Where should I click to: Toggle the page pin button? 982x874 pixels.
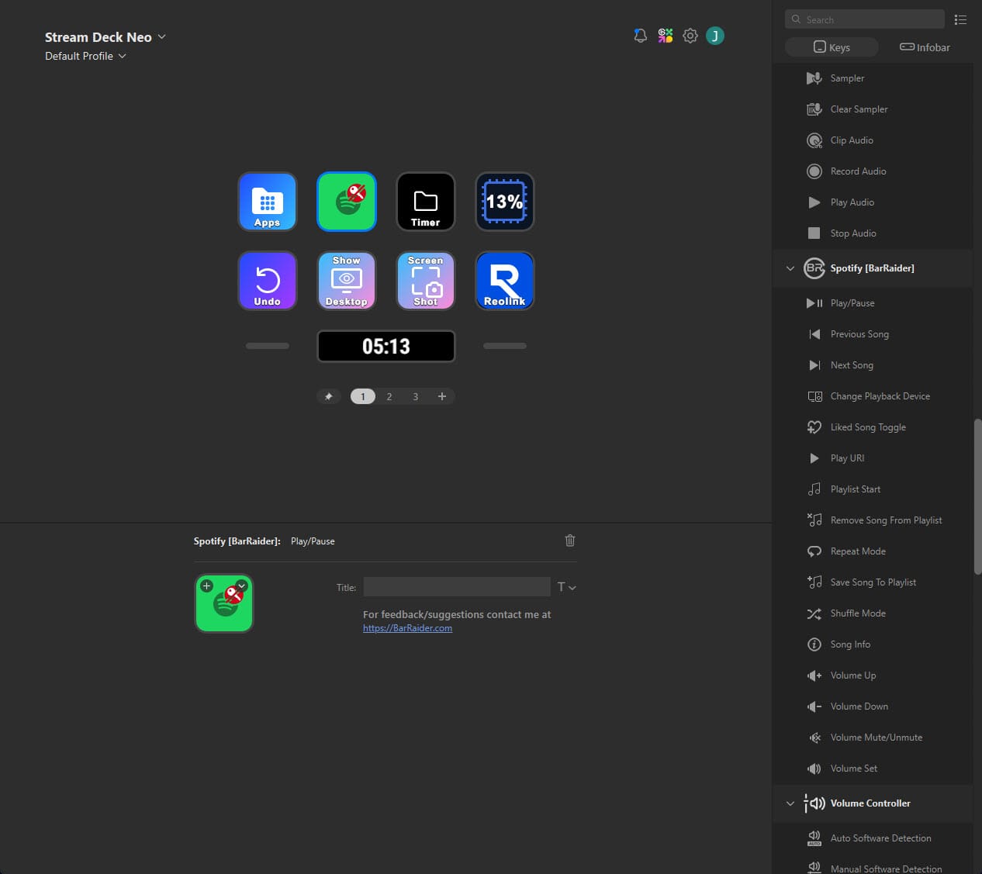(329, 396)
